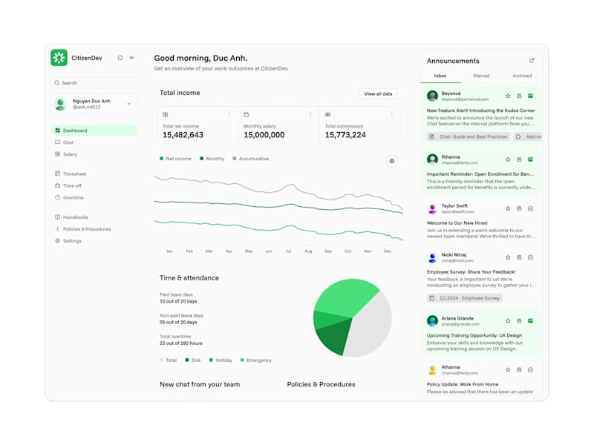Toggle the Net income chart legend
The width and height of the screenshot is (594, 445).
click(175, 159)
